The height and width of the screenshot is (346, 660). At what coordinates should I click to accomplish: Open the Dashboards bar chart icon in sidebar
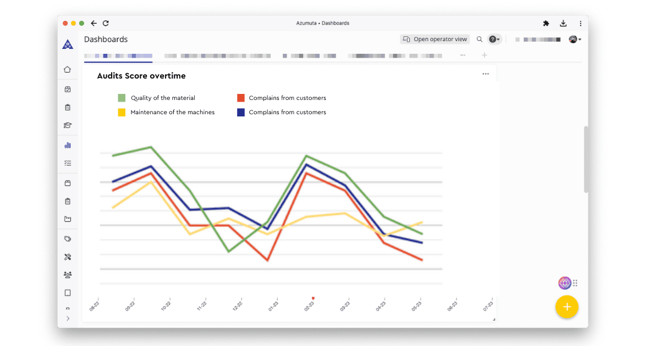[x=68, y=145]
